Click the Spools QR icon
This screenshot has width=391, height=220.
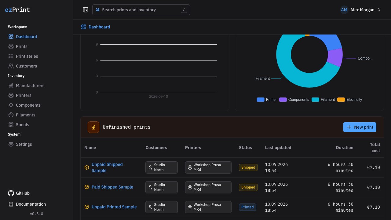point(11,125)
